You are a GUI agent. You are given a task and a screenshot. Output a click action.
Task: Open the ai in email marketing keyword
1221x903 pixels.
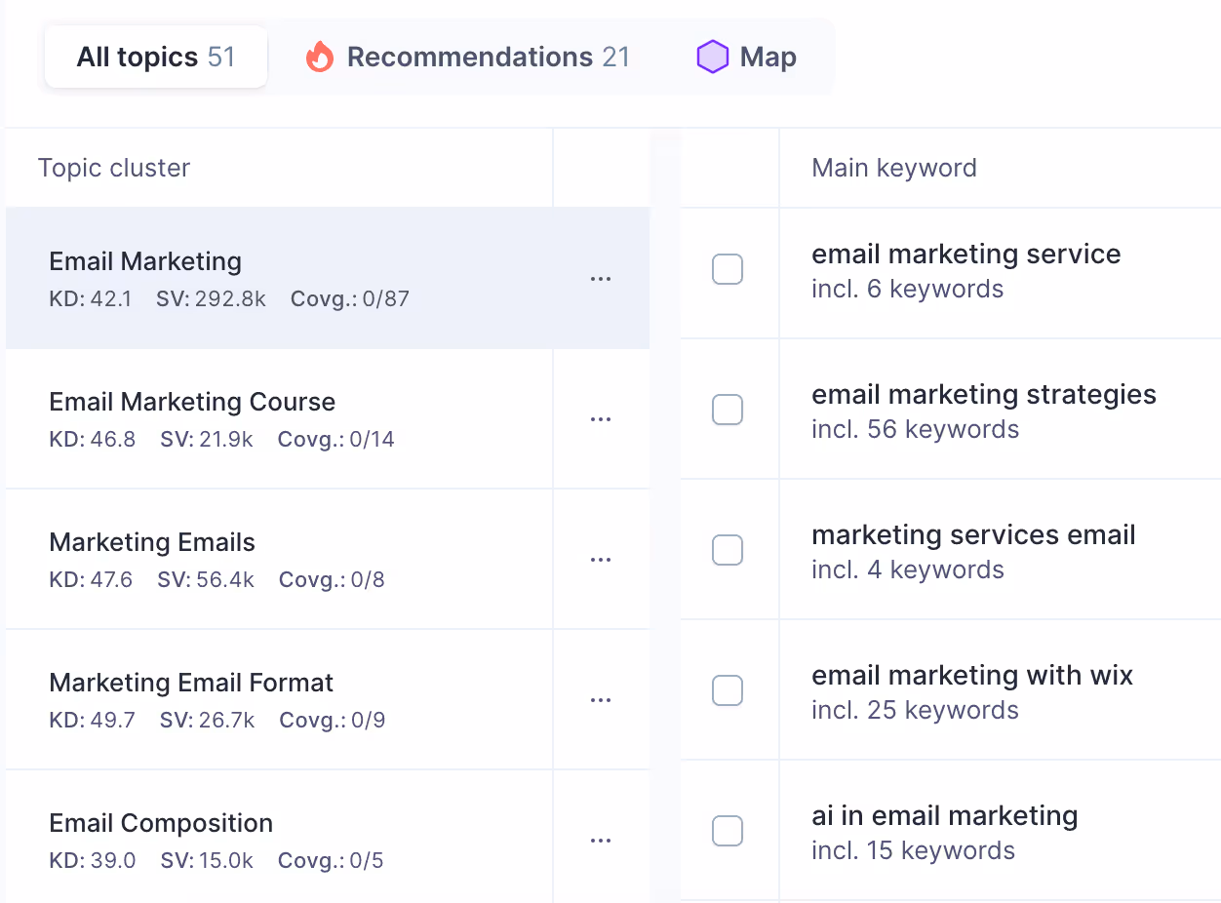click(945, 816)
